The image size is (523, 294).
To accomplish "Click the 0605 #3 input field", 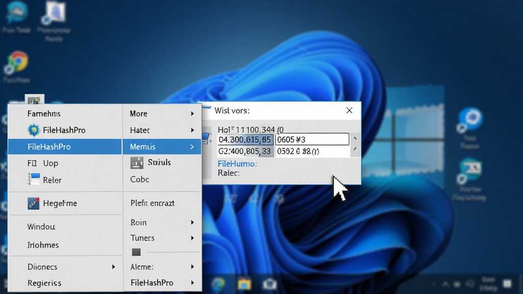I will tap(312, 139).
